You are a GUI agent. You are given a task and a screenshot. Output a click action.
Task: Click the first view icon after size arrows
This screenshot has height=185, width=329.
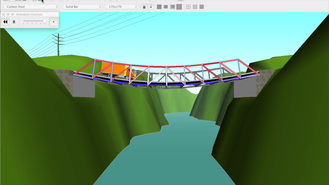(x=159, y=7)
